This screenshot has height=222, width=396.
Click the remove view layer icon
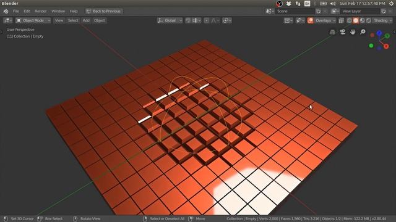390,11
